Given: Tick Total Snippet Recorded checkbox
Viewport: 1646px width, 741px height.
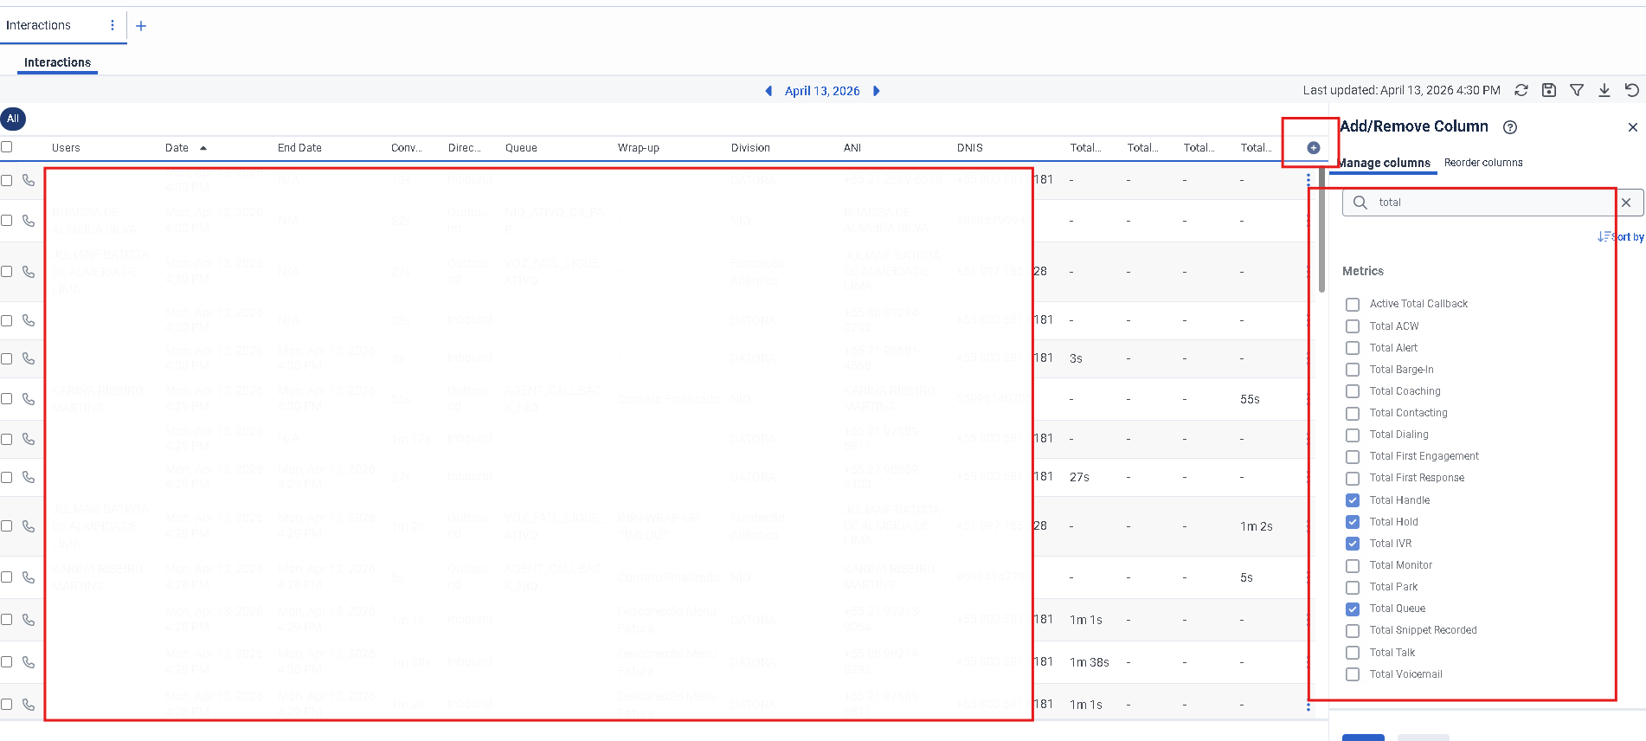Looking at the screenshot, I should click(1353, 631).
